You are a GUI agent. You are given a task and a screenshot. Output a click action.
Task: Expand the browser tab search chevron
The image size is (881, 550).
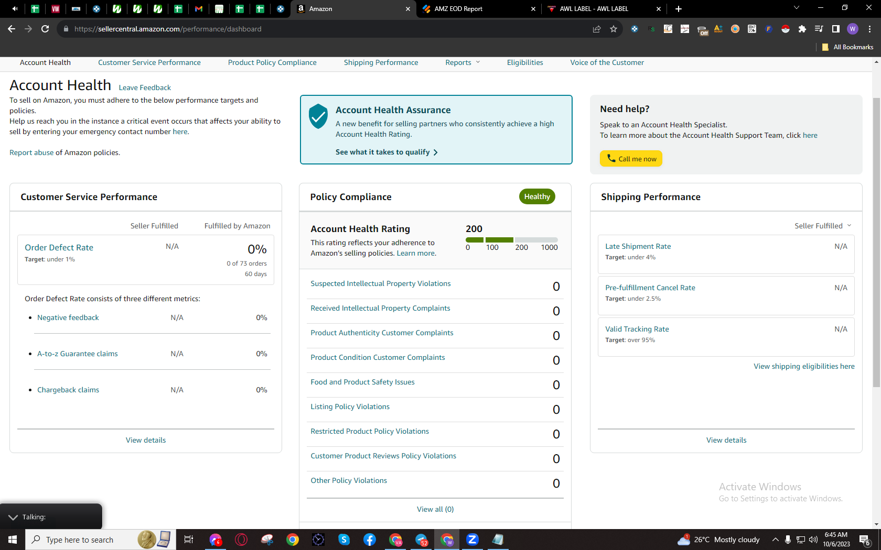coord(797,8)
